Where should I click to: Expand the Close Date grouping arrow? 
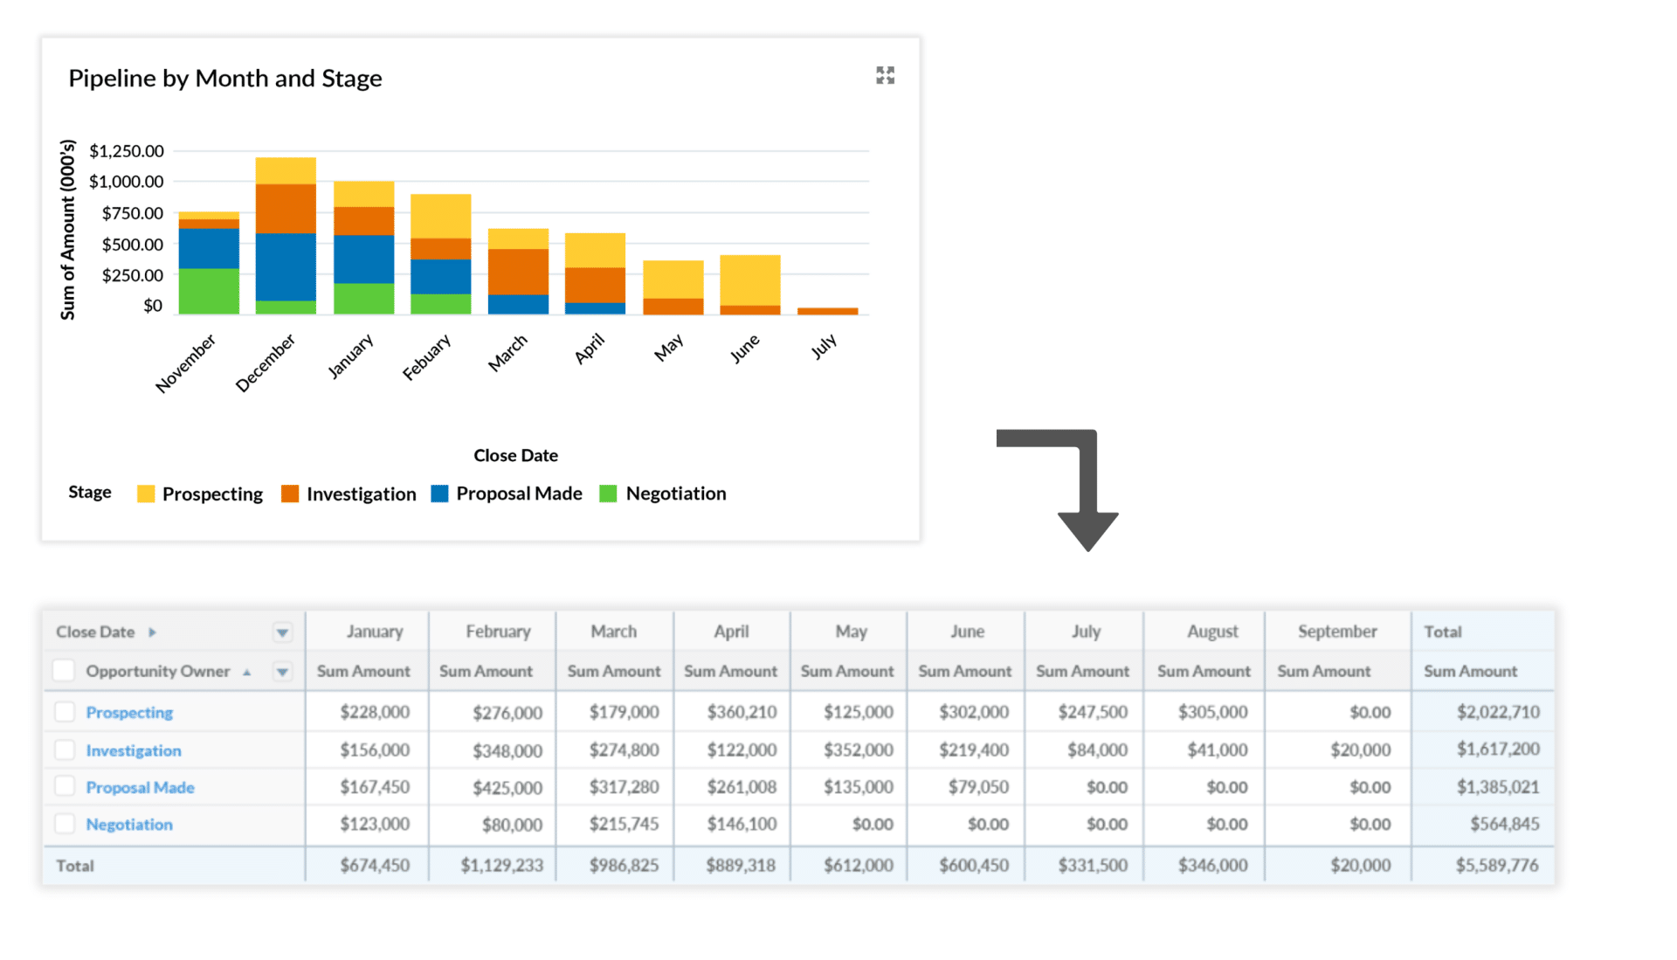click(153, 631)
